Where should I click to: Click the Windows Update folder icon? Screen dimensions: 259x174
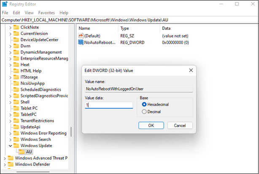click(x=16, y=145)
